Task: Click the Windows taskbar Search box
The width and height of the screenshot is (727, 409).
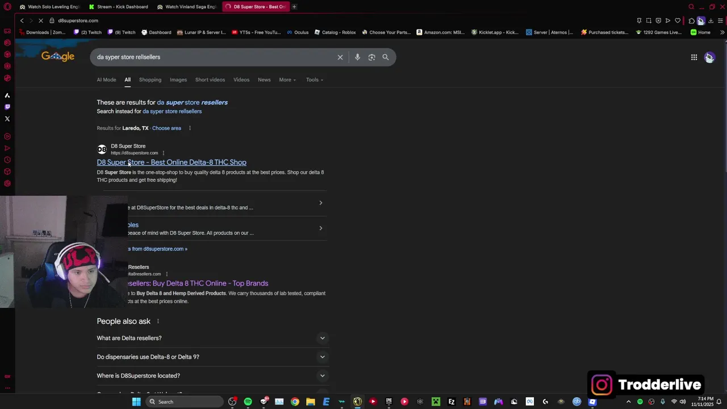Action: [x=183, y=402]
